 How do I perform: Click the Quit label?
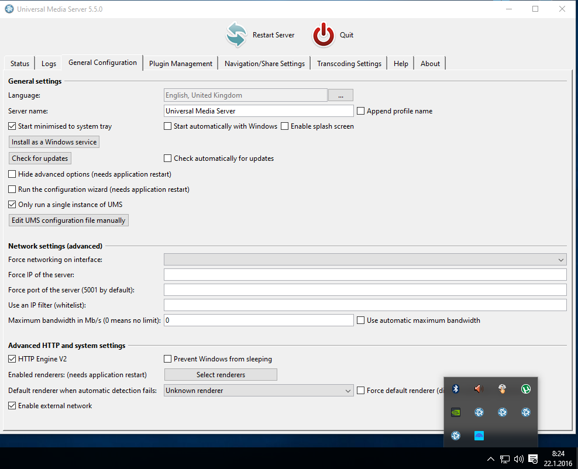click(346, 35)
